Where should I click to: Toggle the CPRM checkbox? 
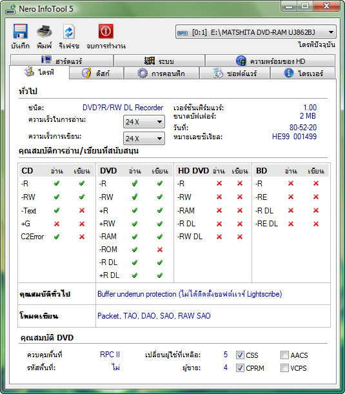pyautogui.click(x=240, y=368)
